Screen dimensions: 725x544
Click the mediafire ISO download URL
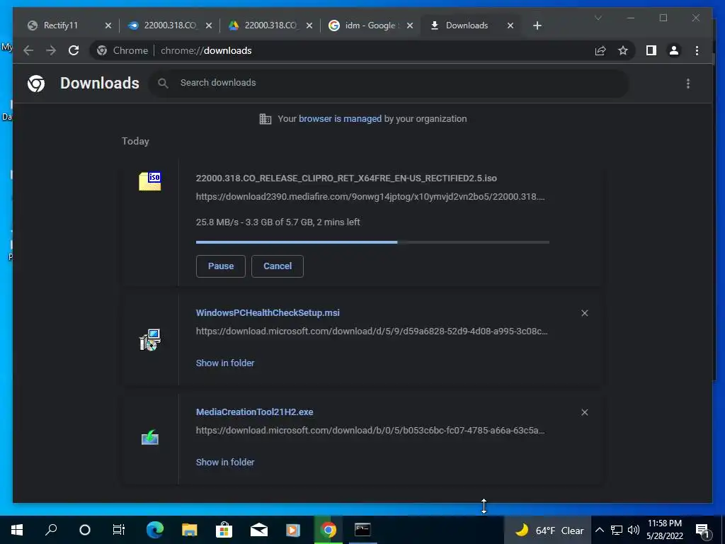pyautogui.click(x=370, y=197)
